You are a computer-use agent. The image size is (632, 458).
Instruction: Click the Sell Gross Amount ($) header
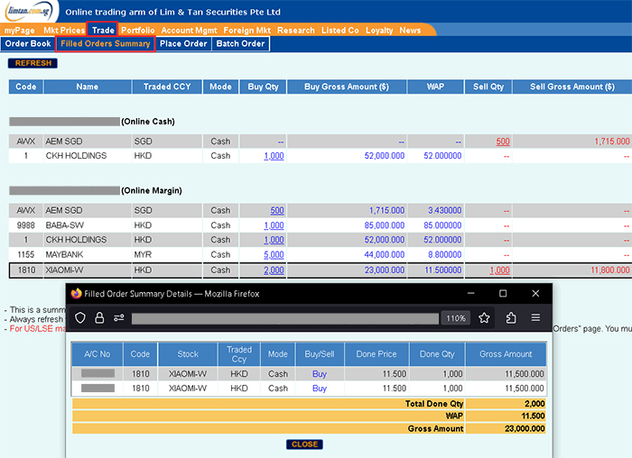coord(572,87)
